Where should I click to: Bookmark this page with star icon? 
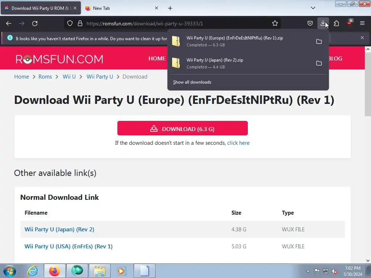(x=275, y=24)
